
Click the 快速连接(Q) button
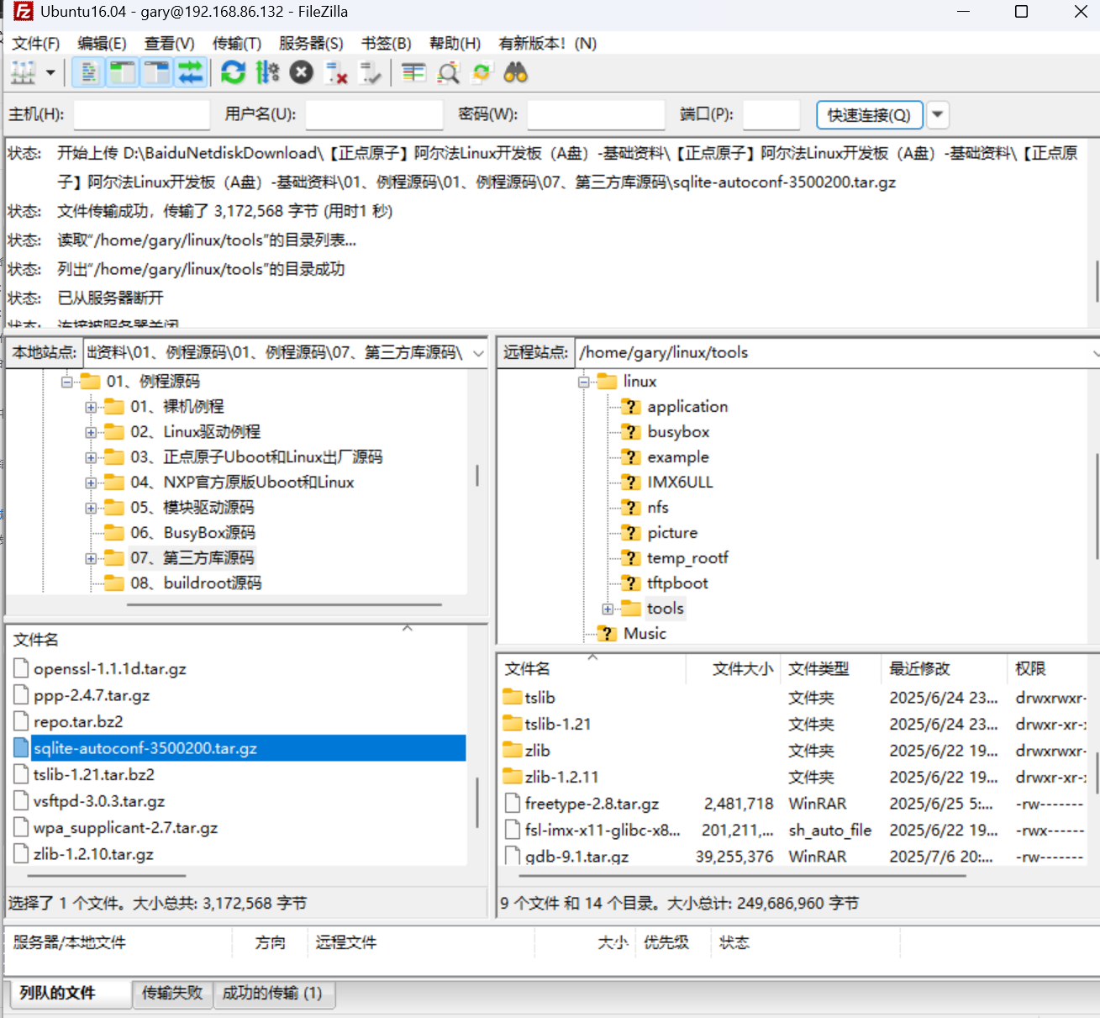click(x=869, y=114)
